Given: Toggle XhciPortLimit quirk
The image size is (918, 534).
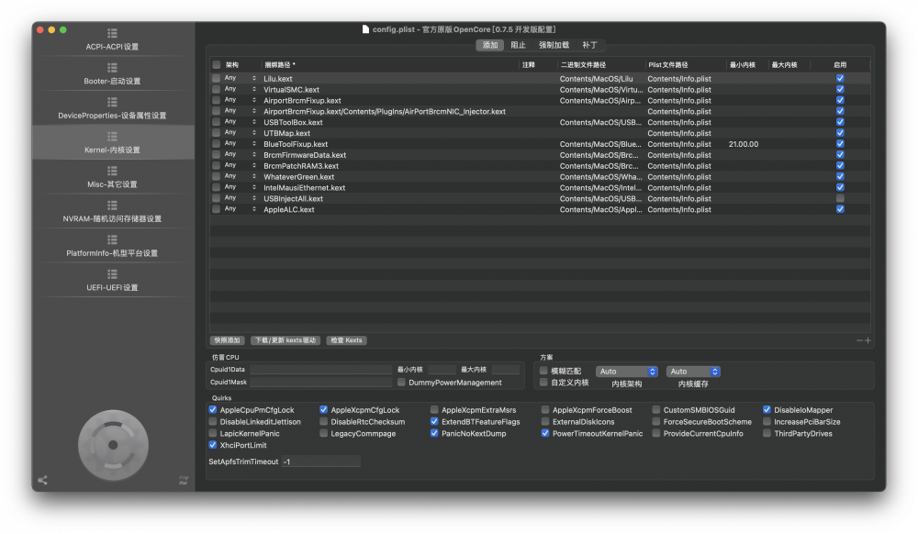Looking at the screenshot, I should point(213,445).
